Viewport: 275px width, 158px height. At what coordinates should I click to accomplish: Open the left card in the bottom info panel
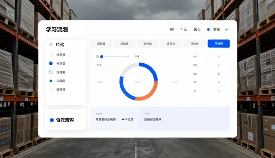click(x=115, y=118)
